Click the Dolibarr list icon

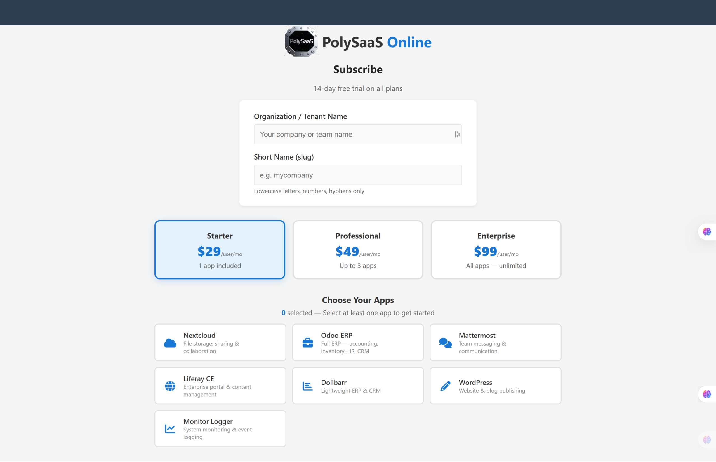click(308, 386)
